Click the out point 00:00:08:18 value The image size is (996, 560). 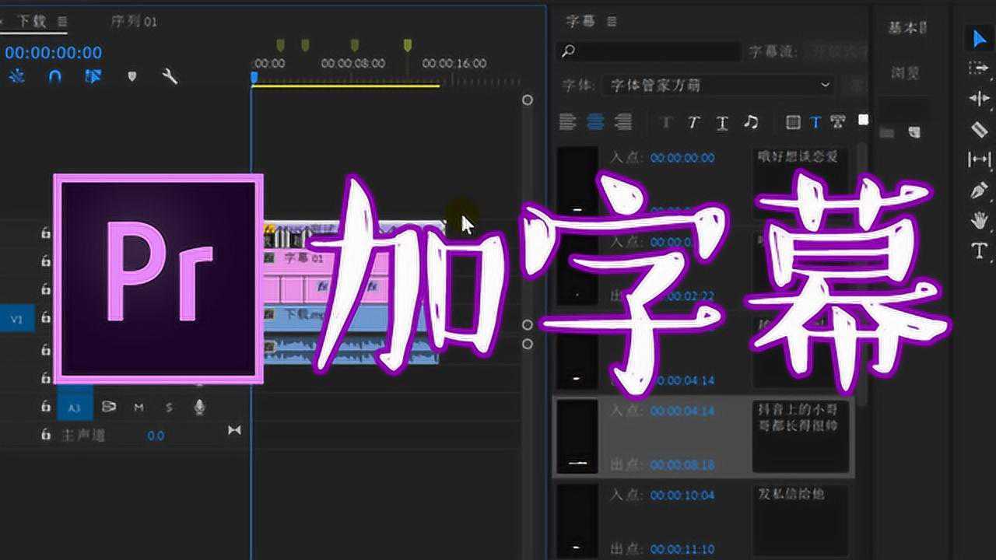tap(682, 464)
